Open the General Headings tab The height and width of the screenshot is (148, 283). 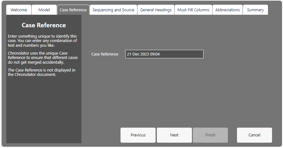pyautogui.click(x=156, y=10)
